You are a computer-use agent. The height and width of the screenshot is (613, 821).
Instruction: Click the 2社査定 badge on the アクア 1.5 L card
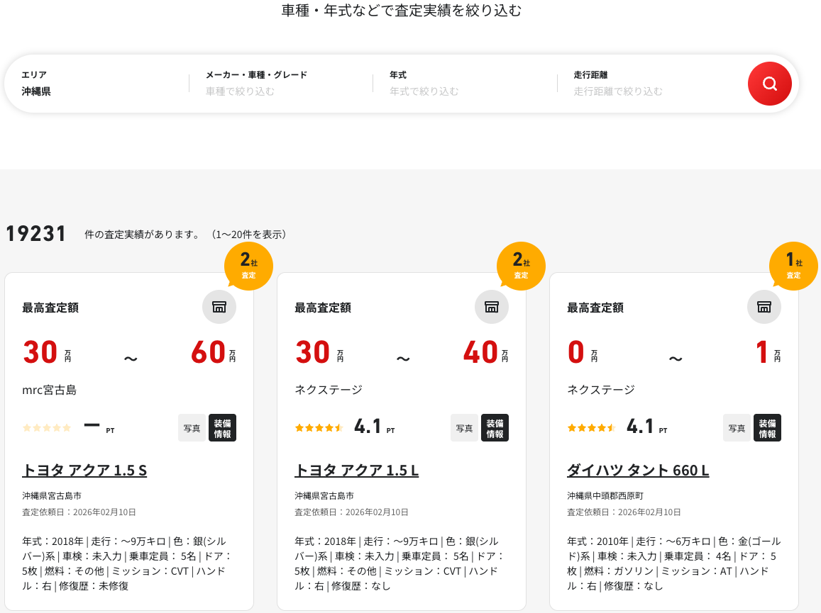521,266
